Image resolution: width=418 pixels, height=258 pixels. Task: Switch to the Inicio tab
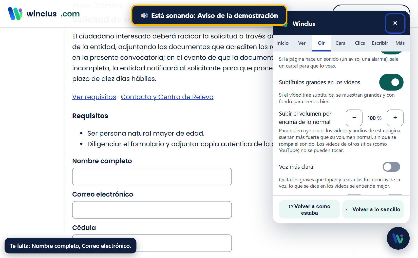[282, 43]
